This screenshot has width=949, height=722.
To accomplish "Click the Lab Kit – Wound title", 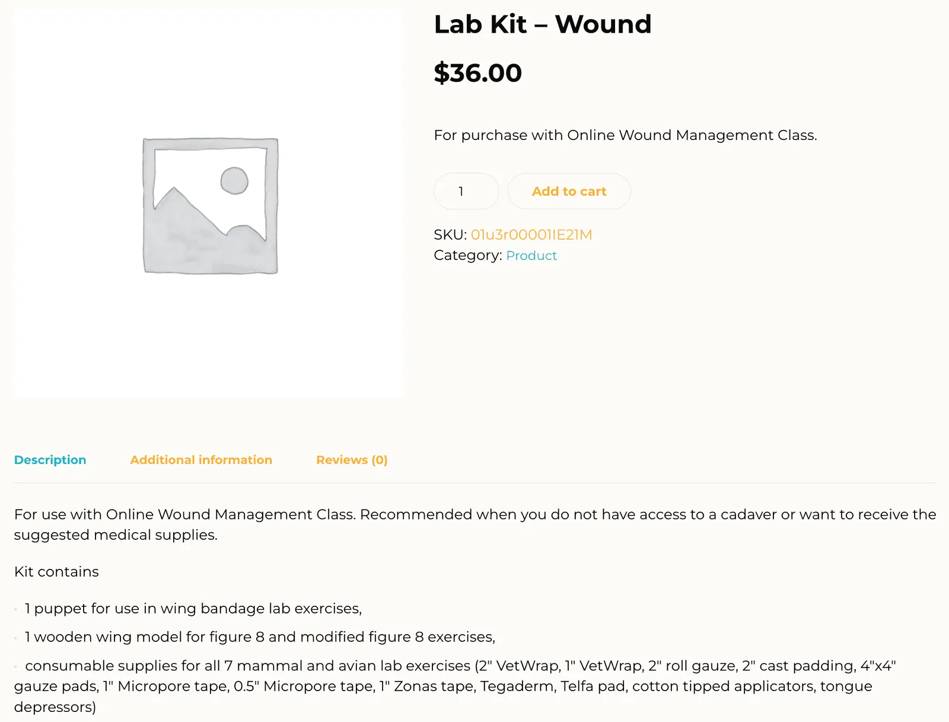I will (543, 24).
